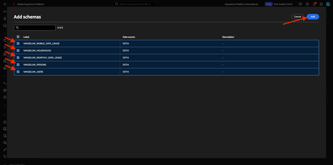This screenshot has width=333, height=165.
Task: Sort by the Label column header
Action: pyautogui.click(x=26, y=37)
